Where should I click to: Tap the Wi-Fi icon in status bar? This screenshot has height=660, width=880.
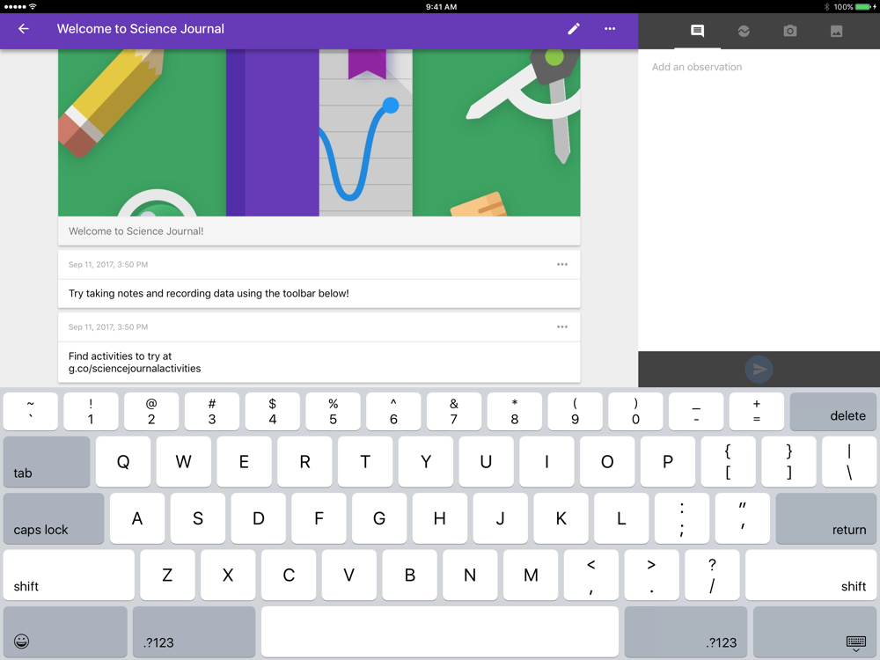tap(33, 7)
